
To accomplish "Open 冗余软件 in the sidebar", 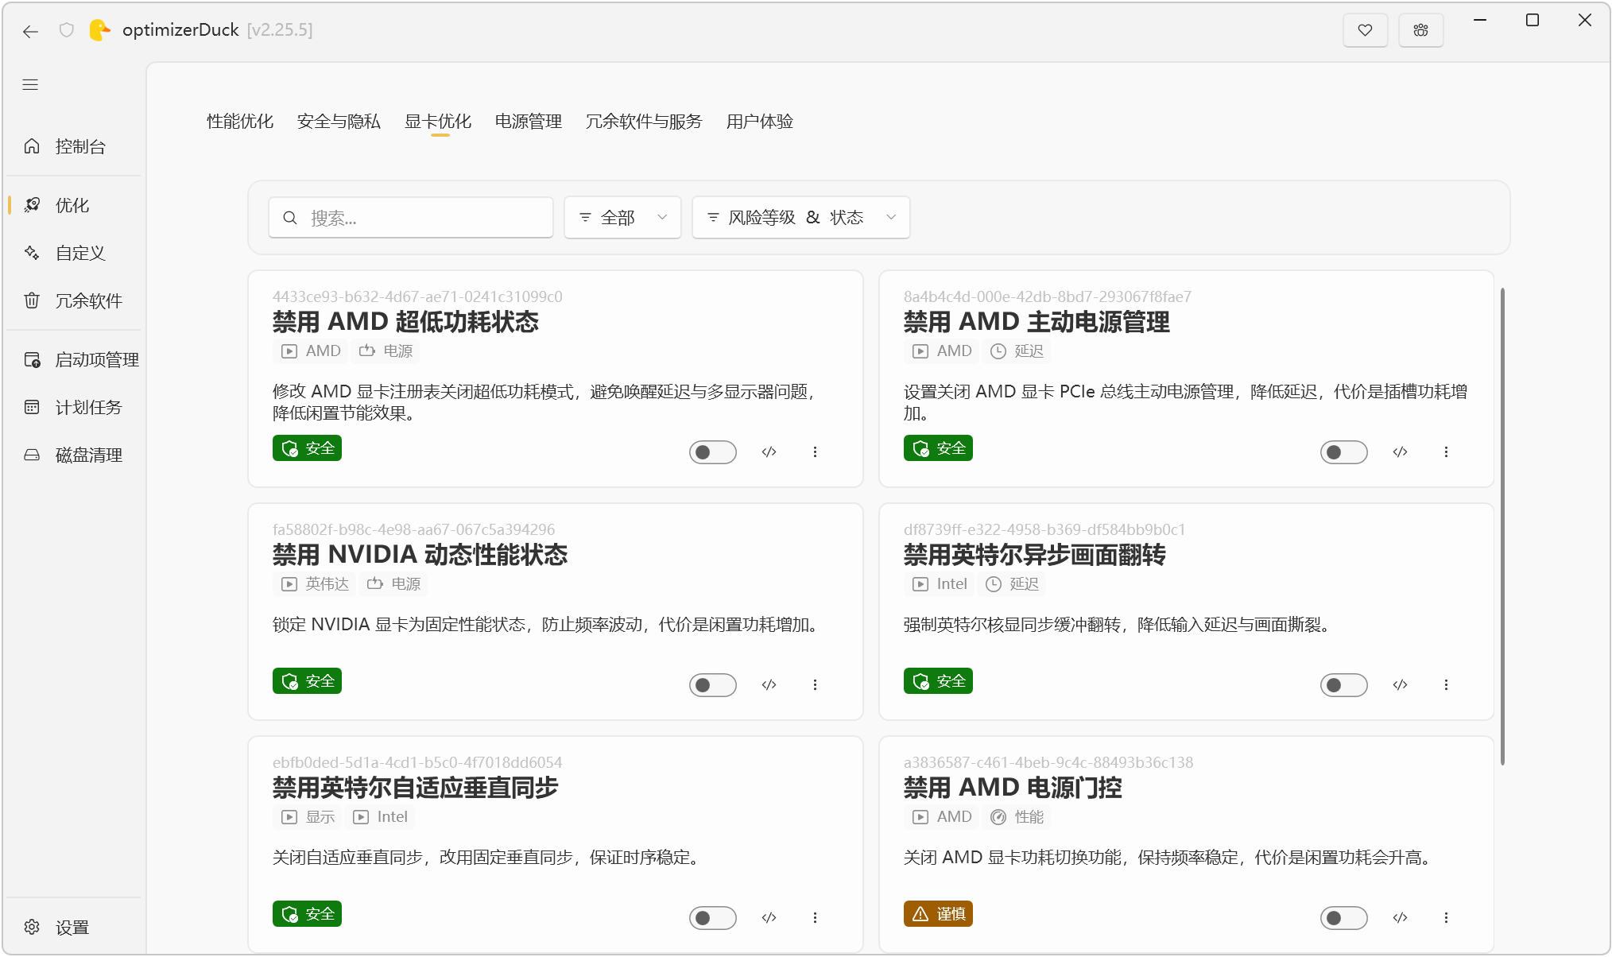I will [x=75, y=300].
